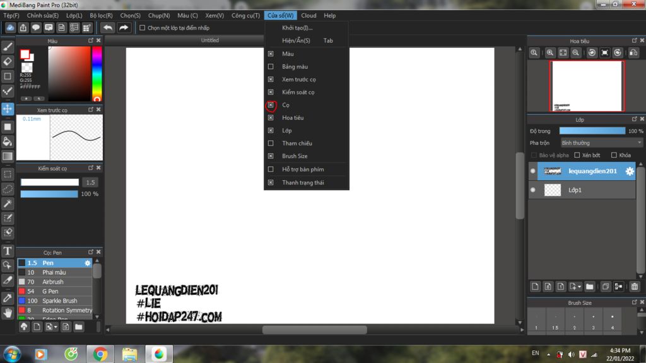Pick brush size 3 in Brush Size panel
Screen dimensions: 646x363
593,321
